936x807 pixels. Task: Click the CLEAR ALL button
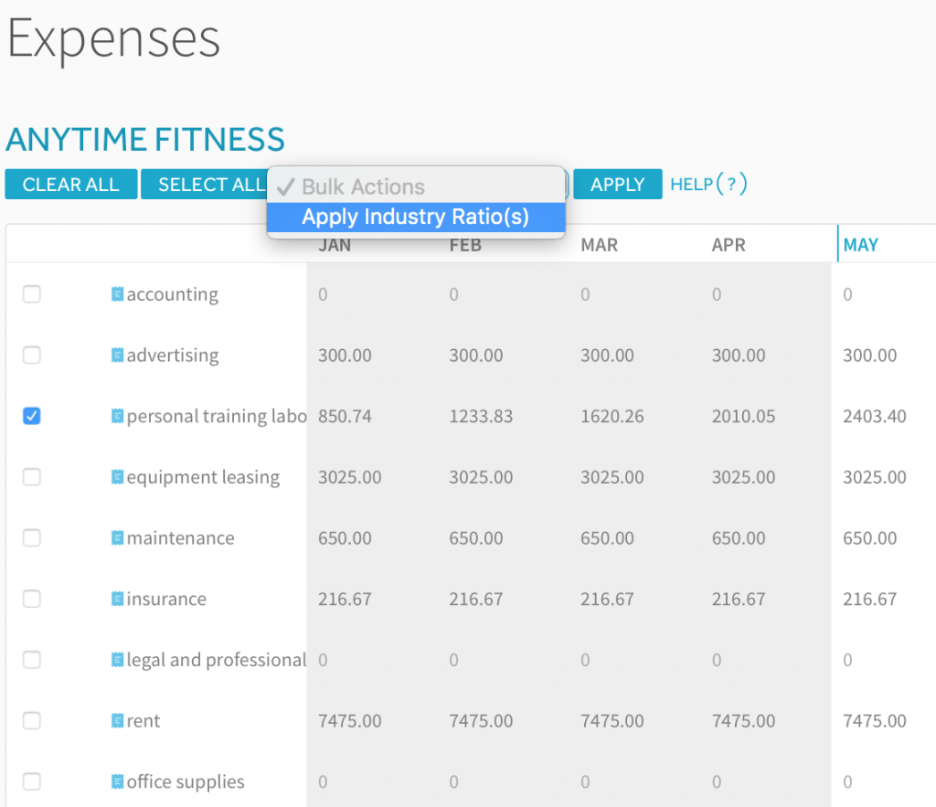pyautogui.click(x=71, y=185)
